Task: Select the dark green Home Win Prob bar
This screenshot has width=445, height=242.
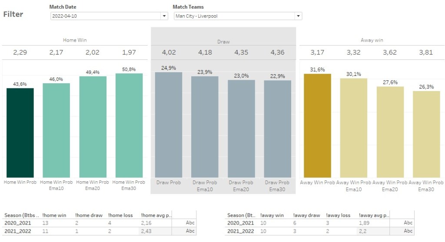Action: click(x=20, y=132)
